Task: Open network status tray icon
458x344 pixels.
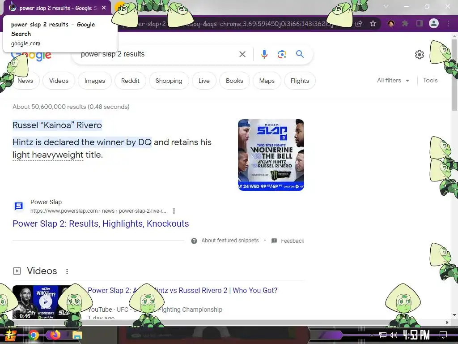Action: (383, 335)
